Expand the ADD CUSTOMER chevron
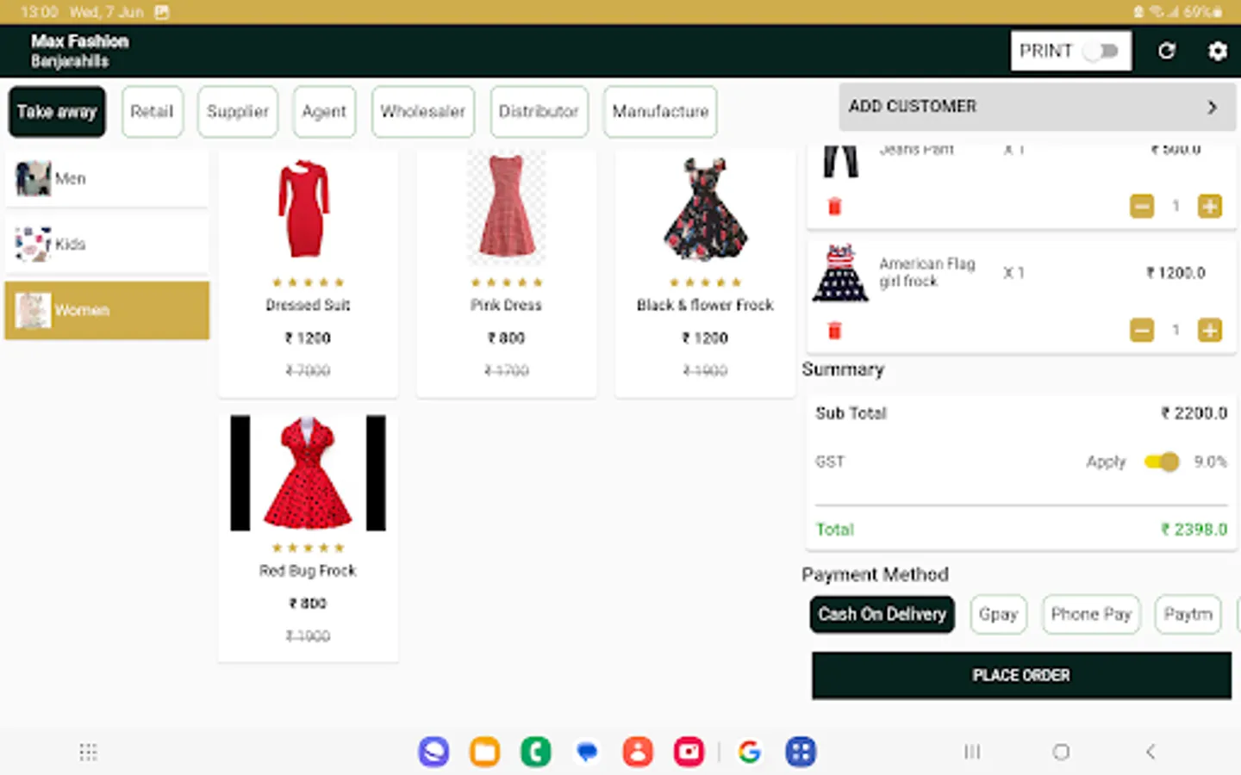Screen dimensions: 1241x775 (1212, 107)
